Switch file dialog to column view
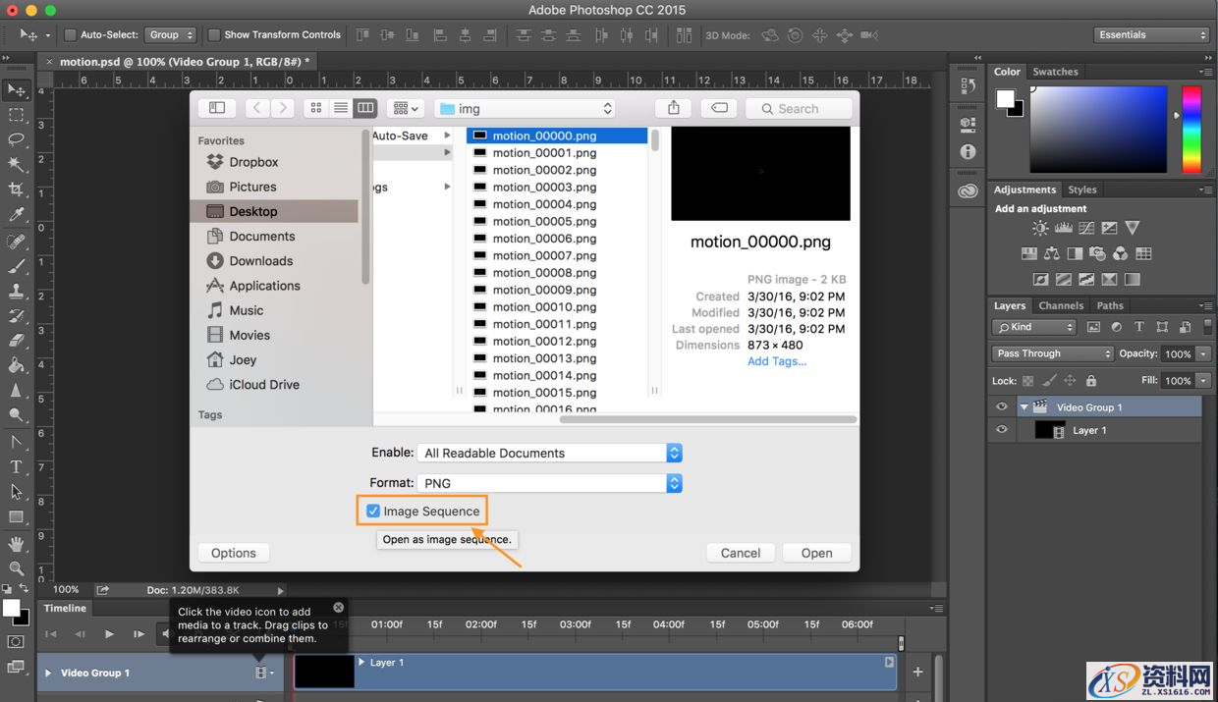1218x702 pixels. 364,108
